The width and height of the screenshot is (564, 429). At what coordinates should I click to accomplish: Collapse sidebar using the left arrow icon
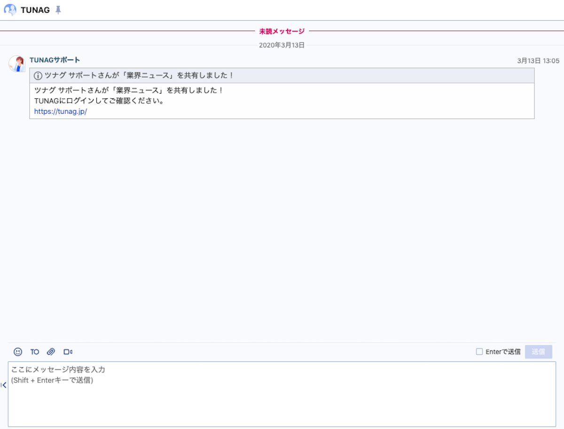coord(3,385)
